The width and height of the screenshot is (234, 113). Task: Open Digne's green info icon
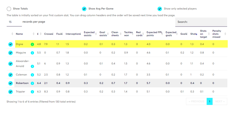click(32, 44)
